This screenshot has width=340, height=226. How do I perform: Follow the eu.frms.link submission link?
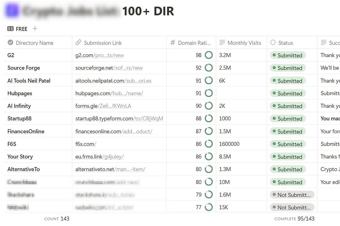coord(100,156)
